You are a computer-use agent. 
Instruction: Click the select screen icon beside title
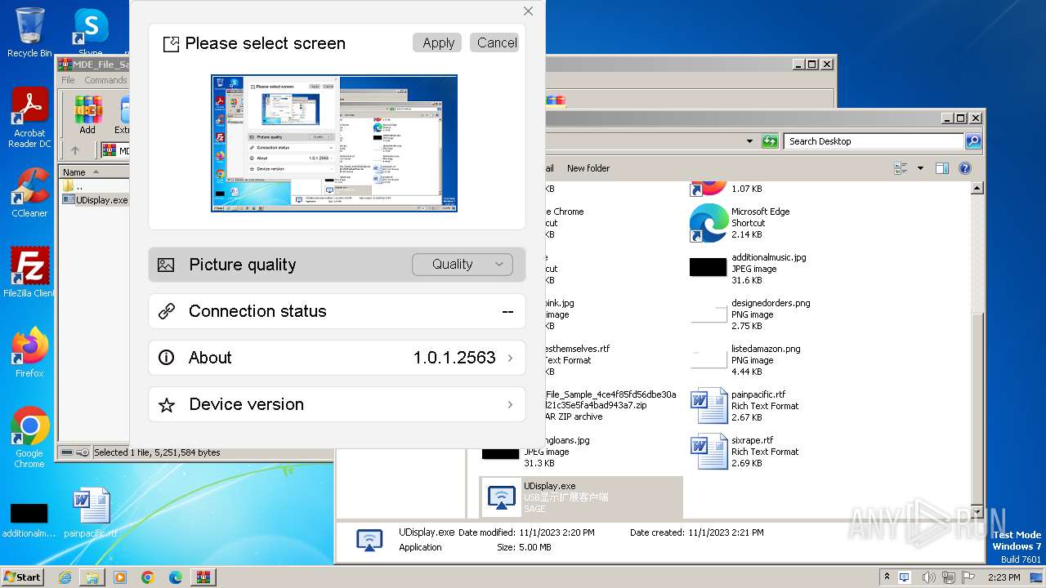(x=171, y=44)
